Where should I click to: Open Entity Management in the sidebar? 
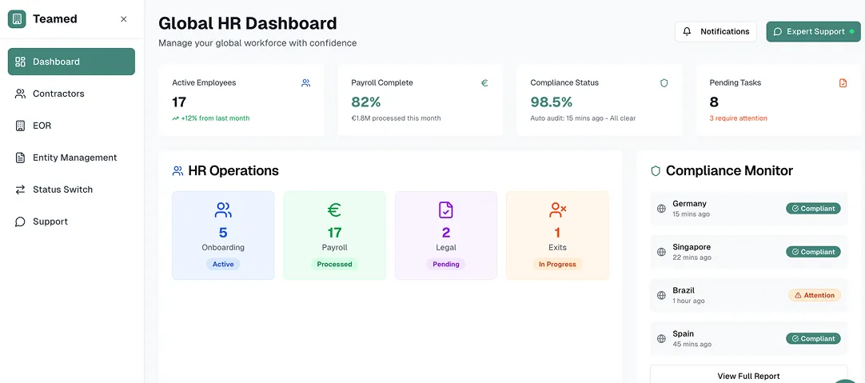[x=71, y=158]
